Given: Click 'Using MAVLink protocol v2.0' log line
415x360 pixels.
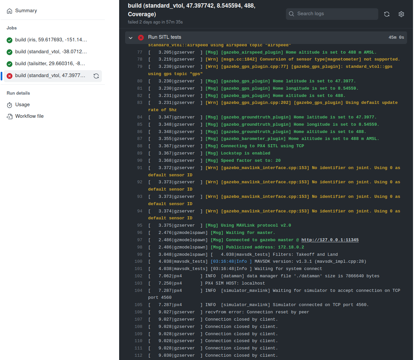Looking at the screenshot, I should 256,225.
